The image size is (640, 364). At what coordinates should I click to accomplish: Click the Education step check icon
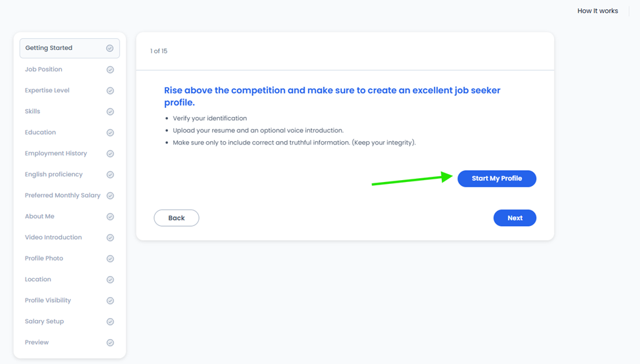pos(110,133)
